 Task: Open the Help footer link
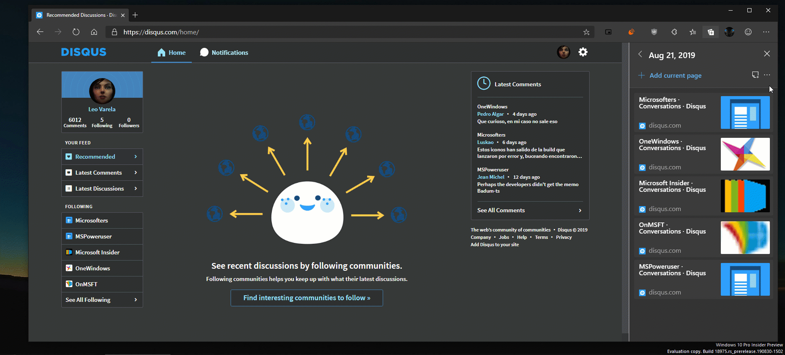point(522,237)
